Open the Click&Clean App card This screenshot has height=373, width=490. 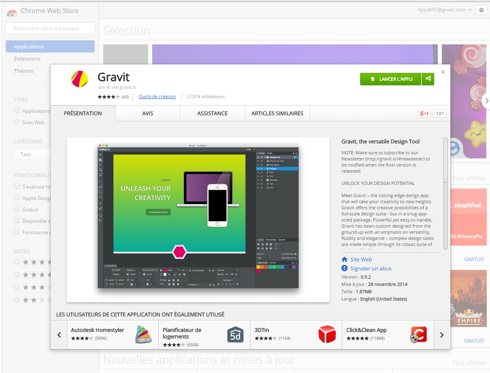388,335
